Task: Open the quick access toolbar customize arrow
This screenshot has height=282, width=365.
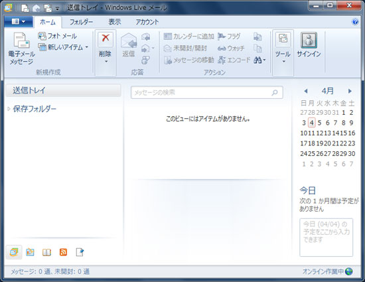Action: 57,9
